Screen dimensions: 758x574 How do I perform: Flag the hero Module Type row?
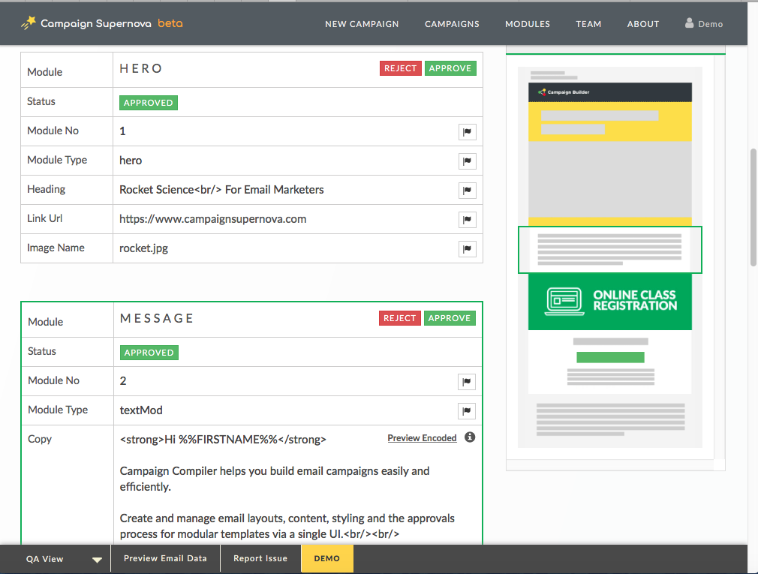point(467,161)
